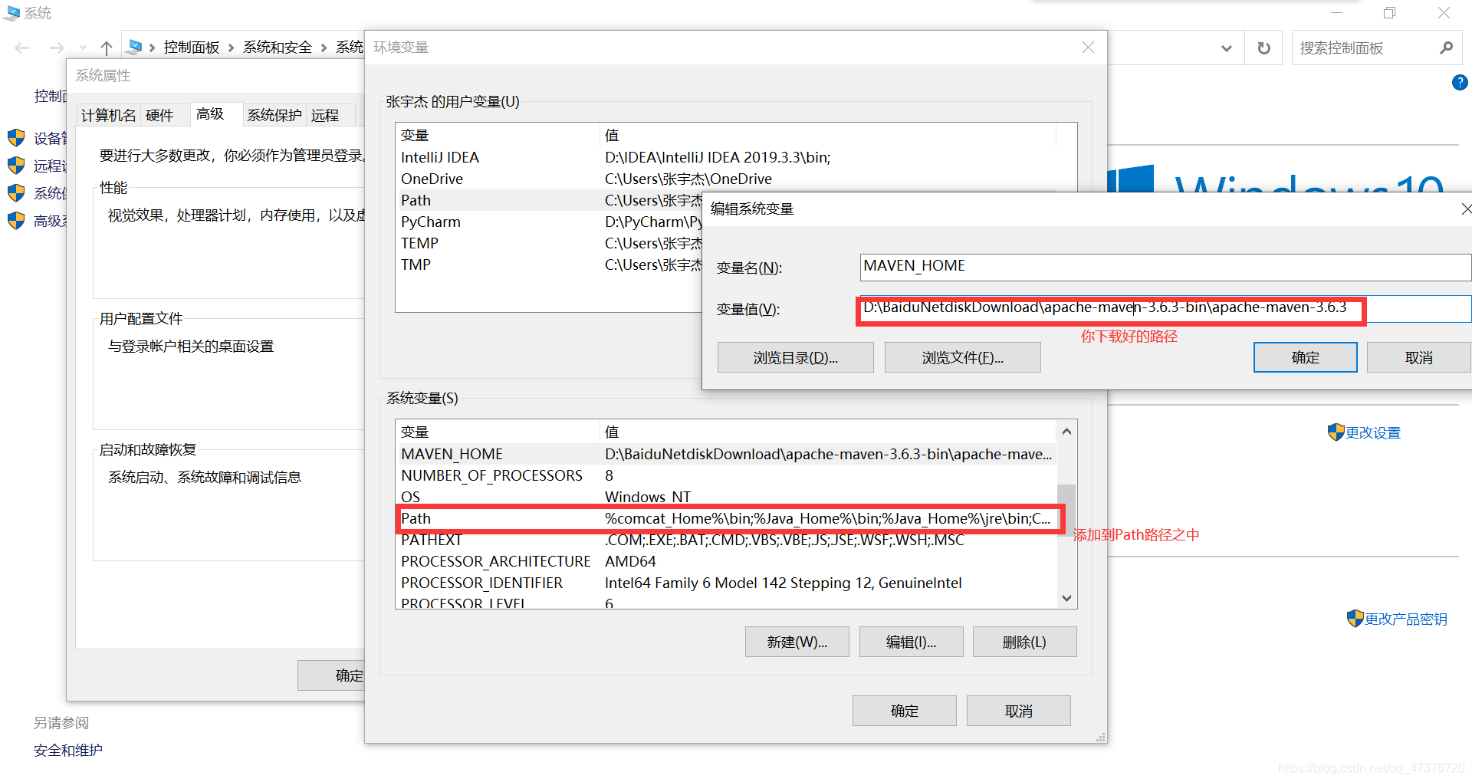Screen dimensions: 1472x782
Task: Close the 编辑系统变量 dialog
Action: click(1465, 209)
